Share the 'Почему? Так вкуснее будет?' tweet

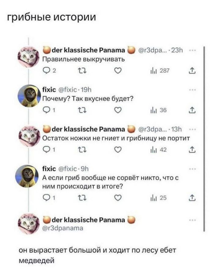tap(193, 111)
